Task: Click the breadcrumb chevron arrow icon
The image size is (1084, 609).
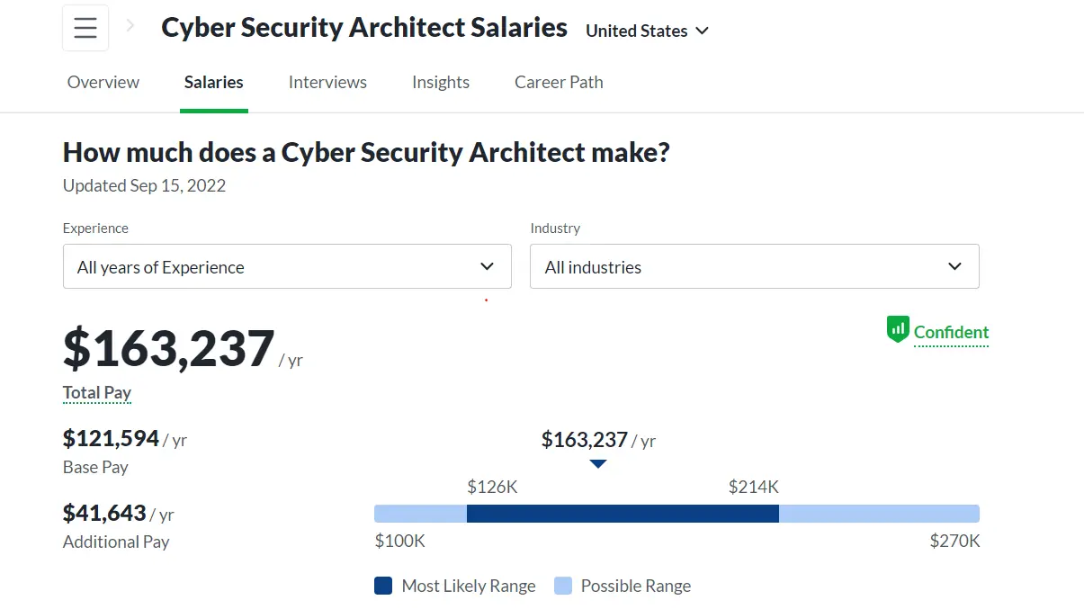Action: click(x=130, y=26)
